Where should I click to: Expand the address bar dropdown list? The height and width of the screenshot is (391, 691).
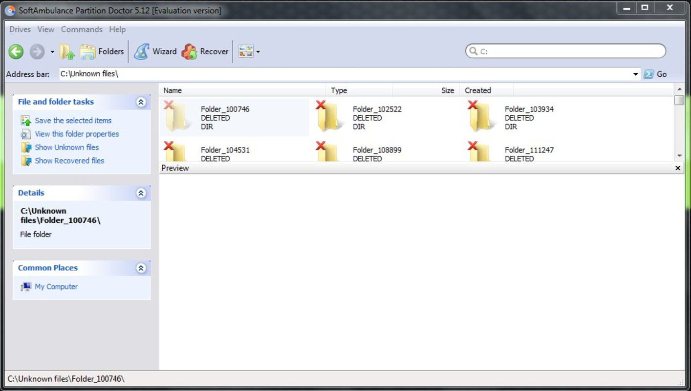point(636,74)
